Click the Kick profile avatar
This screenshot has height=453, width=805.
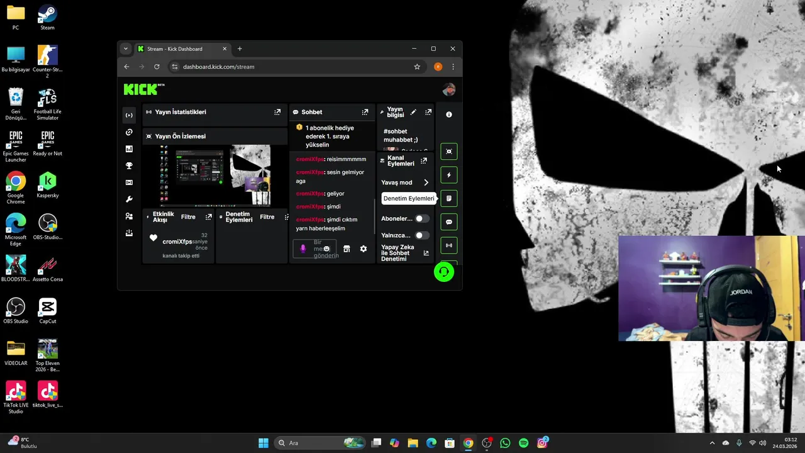[x=449, y=90]
